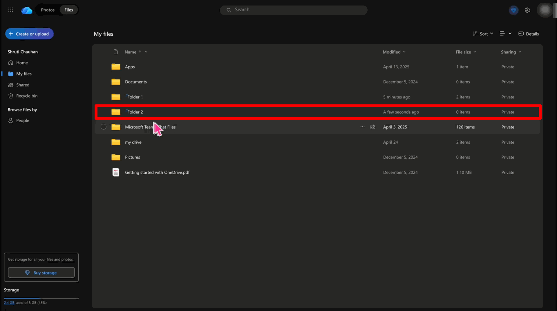Toggle the Details pane

pyautogui.click(x=529, y=34)
